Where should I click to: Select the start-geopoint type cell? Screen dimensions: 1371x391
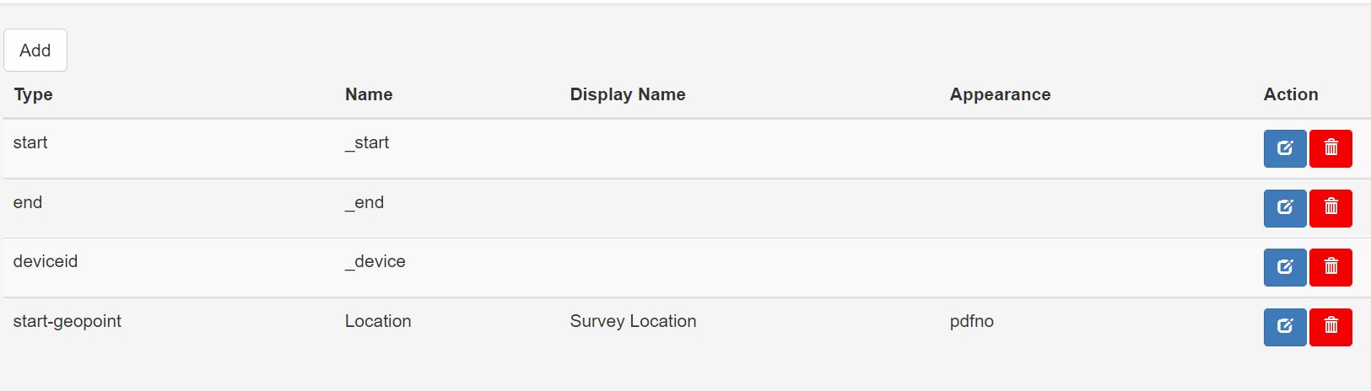(67, 321)
